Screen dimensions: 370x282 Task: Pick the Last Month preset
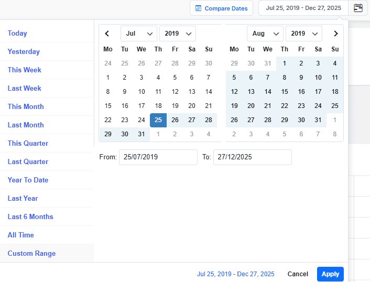pos(47,125)
